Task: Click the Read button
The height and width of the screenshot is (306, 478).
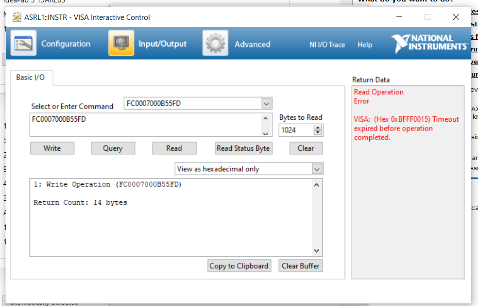Action: (174, 148)
